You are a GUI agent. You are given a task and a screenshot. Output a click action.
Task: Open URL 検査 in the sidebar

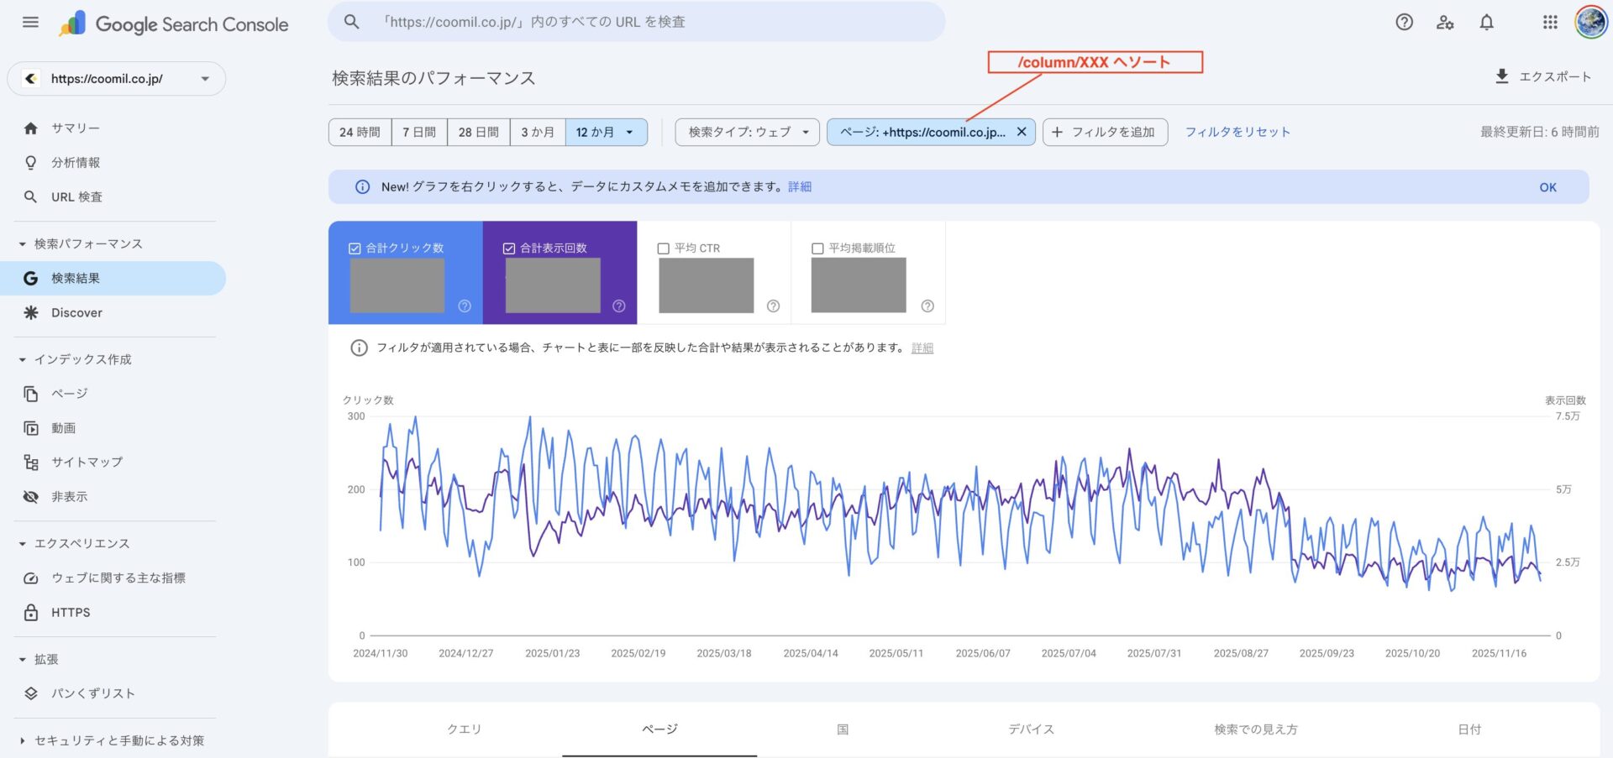point(76,196)
